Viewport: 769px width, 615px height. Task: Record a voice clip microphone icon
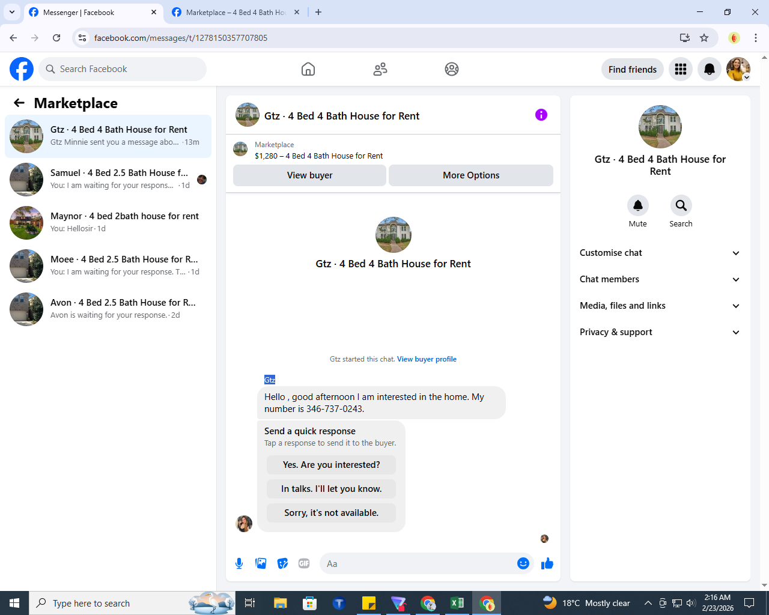[239, 563]
